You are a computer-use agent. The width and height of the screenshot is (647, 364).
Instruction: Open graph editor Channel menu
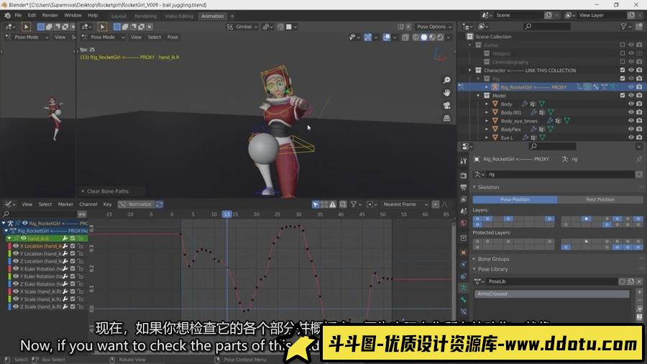tap(88, 204)
